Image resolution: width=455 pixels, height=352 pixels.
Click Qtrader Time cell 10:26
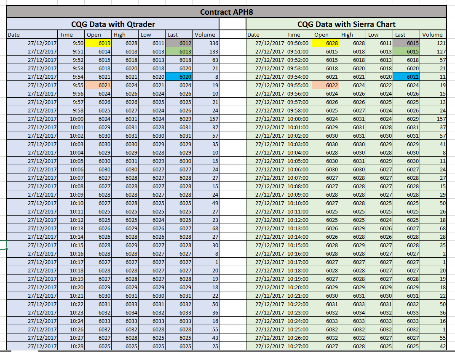(71, 329)
